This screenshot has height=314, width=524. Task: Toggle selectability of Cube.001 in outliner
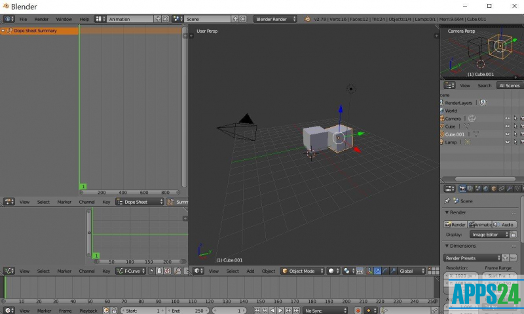[x=515, y=134]
